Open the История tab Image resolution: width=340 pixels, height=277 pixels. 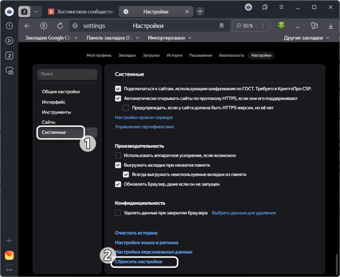coord(174,55)
